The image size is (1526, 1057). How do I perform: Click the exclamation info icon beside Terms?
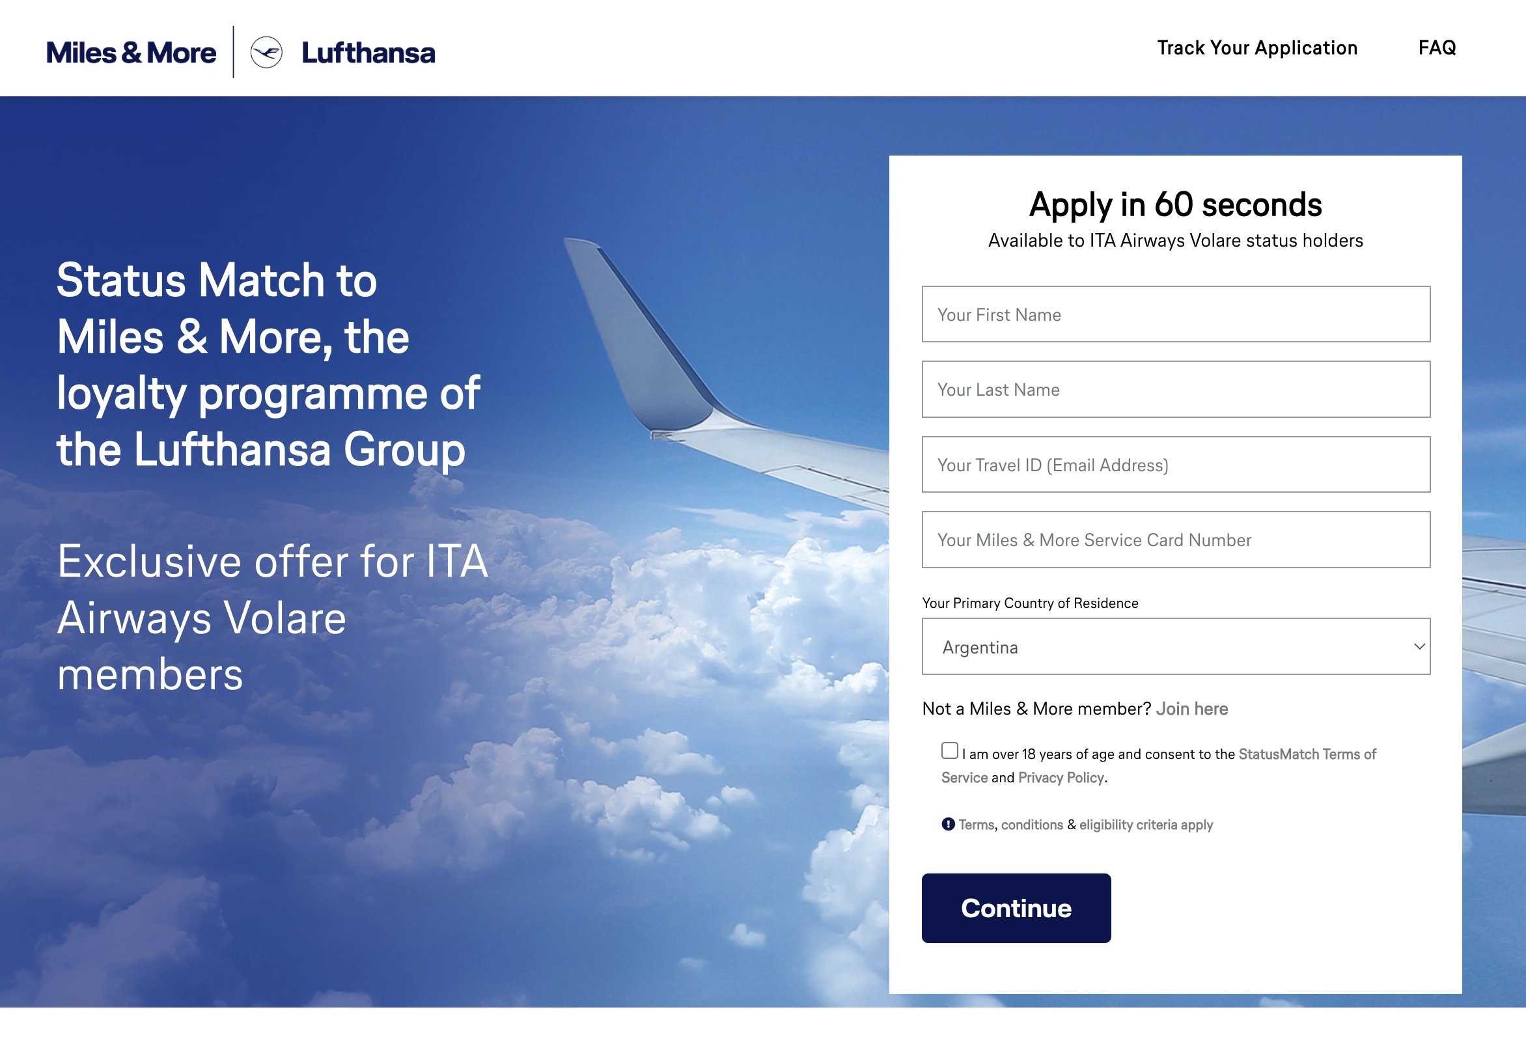pos(948,825)
